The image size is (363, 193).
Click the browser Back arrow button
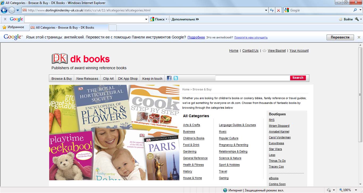tap(4, 10)
